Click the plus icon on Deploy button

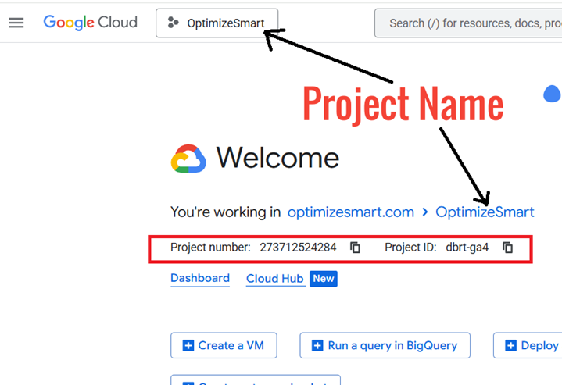(x=510, y=346)
